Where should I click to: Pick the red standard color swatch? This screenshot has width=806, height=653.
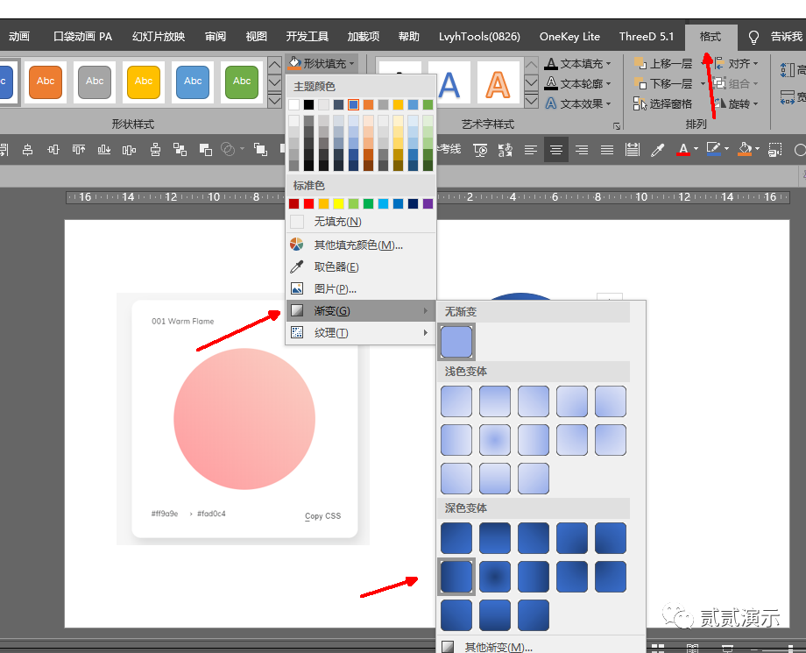tap(309, 203)
